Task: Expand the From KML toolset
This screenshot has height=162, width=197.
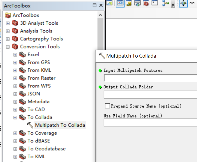Action: 15,70
